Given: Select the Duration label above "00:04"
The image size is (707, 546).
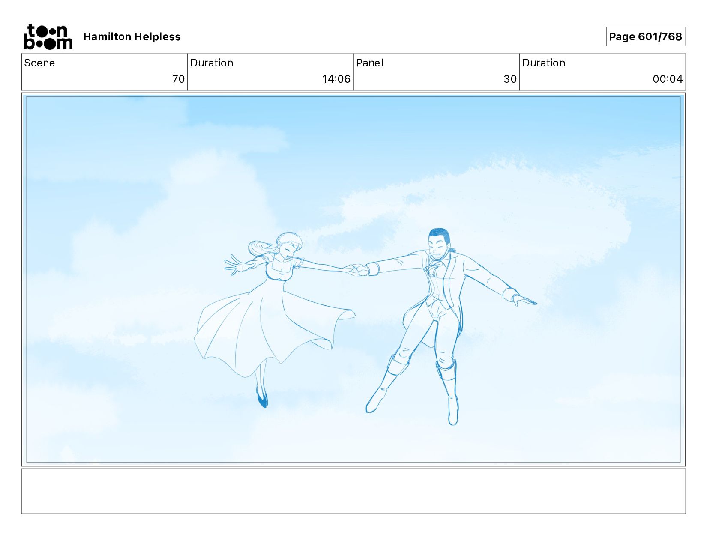Looking at the screenshot, I should pyautogui.click(x=544, y=63).
